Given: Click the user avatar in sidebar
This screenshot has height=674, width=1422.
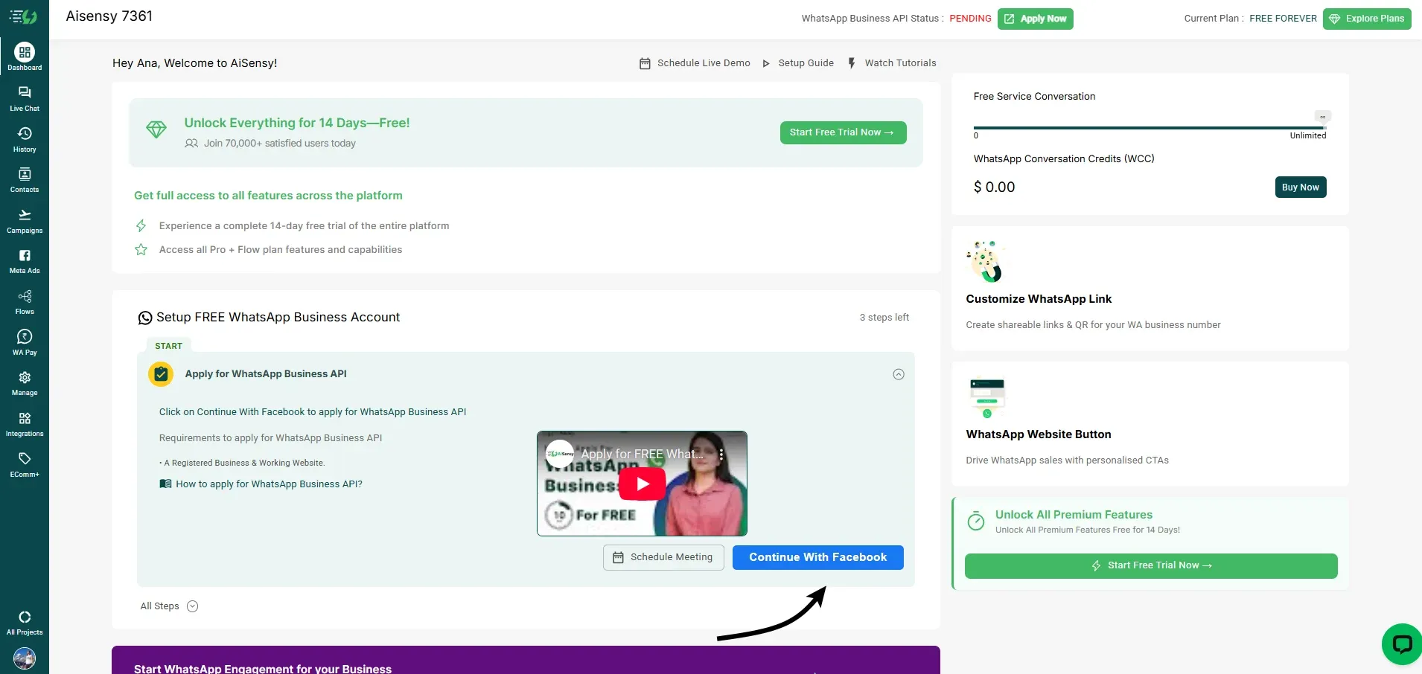Looking at the screenshot, I should pyautogui.click(x=25, y=658).
